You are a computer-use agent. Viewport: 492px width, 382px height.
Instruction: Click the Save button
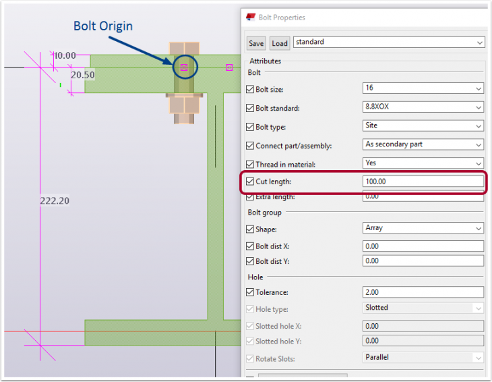click(256, 43)
